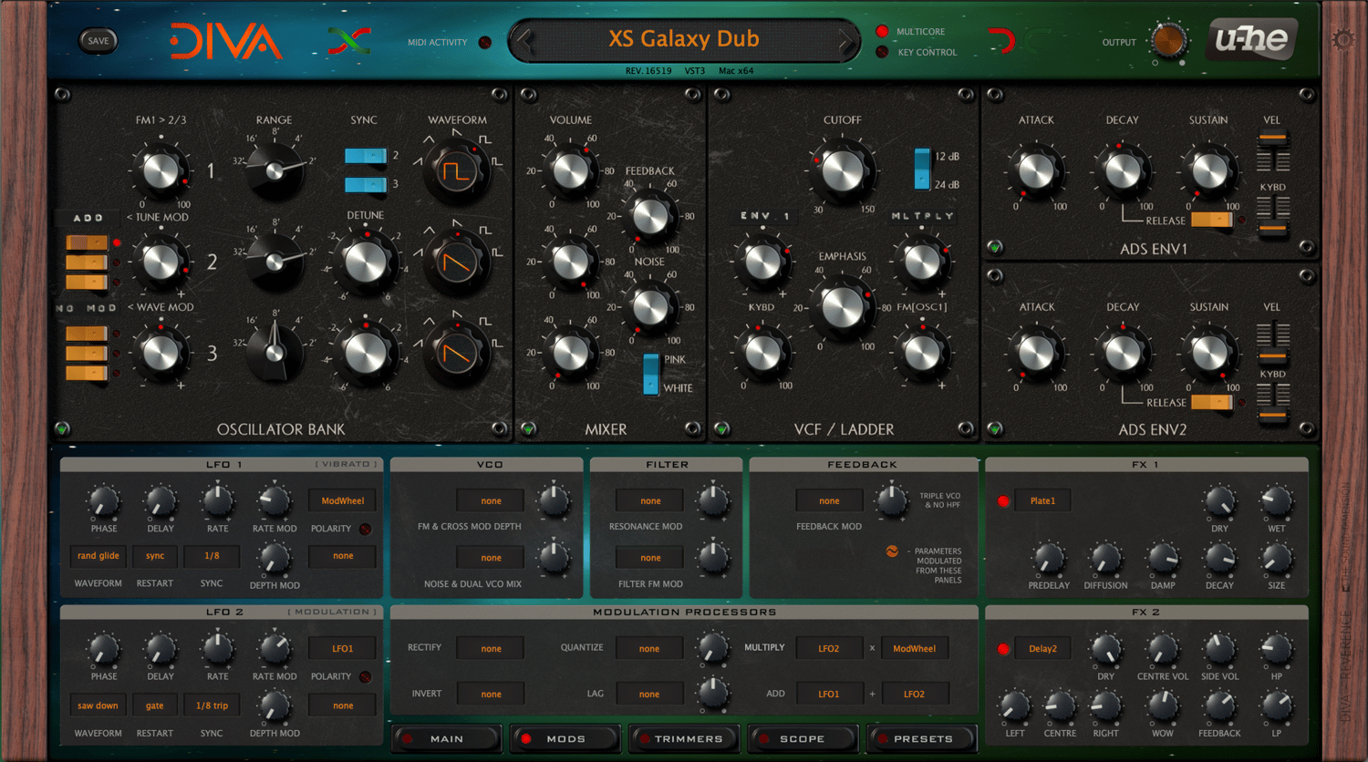This screenshot has height=762, width=1368.
Task: Select previous preset arrow
Action: point(523,41)
